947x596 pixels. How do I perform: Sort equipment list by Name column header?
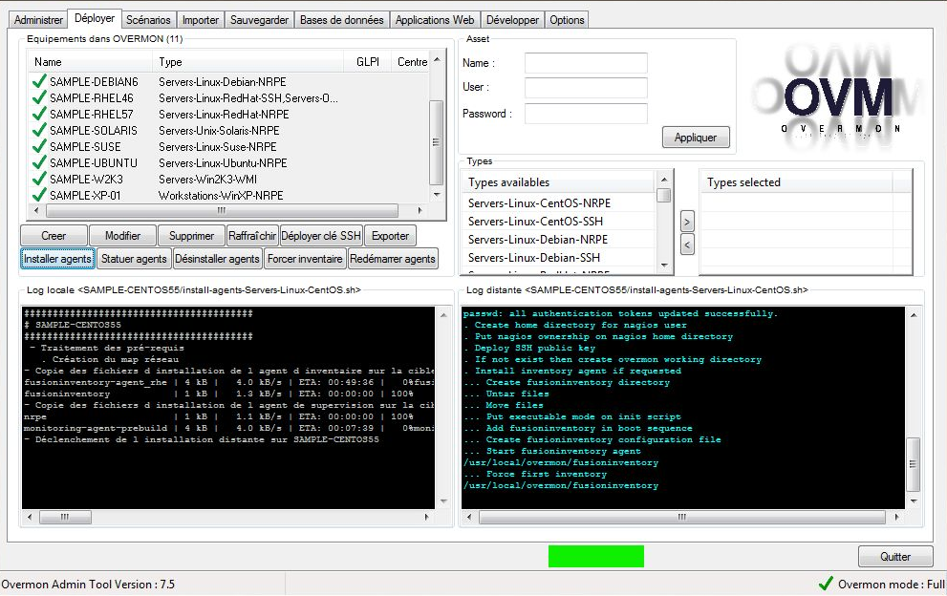(90, 61)
